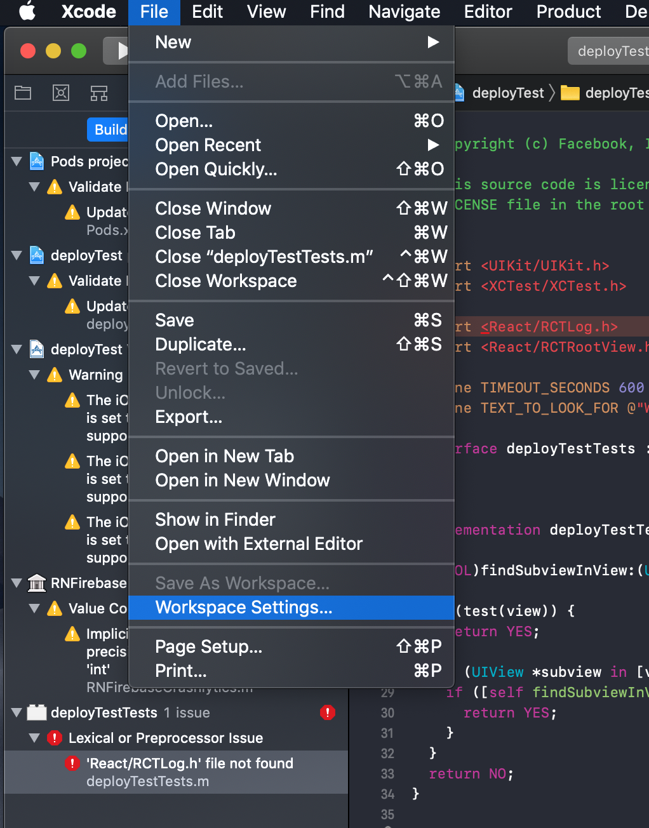The width and height of the screenshot is (649, 828).
Task: Collapse the RNFirebase group triangle
Action: 17,583
